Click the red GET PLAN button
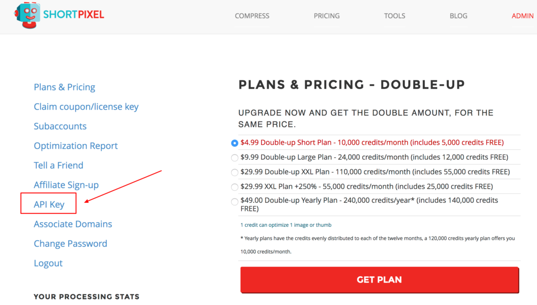 coord(380,280)
